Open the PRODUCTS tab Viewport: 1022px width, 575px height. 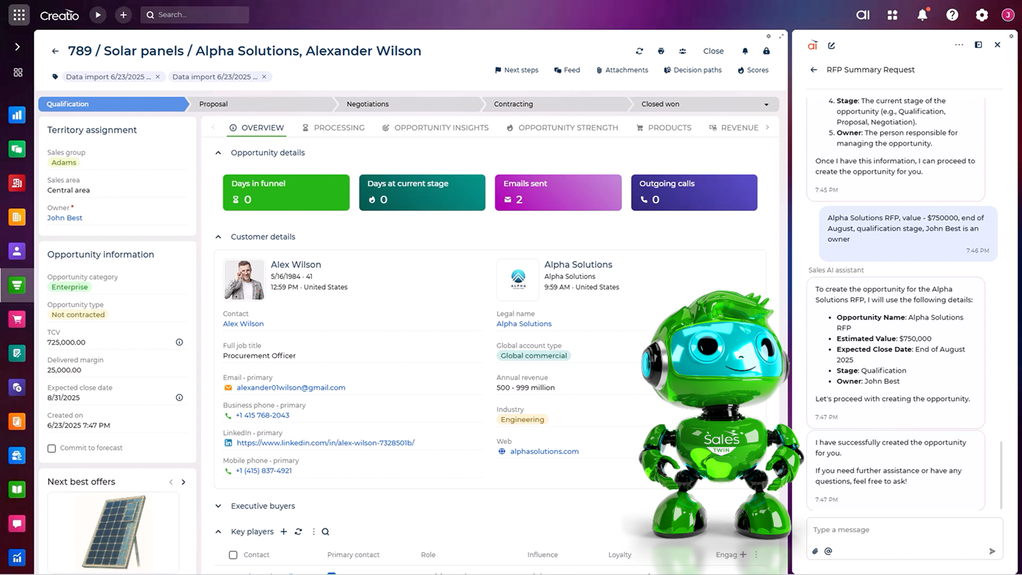670,128
